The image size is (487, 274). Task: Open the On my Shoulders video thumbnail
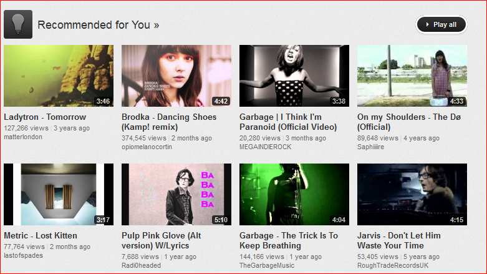pos(412,76)
